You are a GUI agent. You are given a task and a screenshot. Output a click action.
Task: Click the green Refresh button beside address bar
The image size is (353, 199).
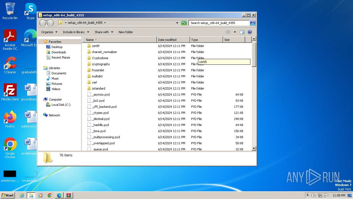(184, 23)
